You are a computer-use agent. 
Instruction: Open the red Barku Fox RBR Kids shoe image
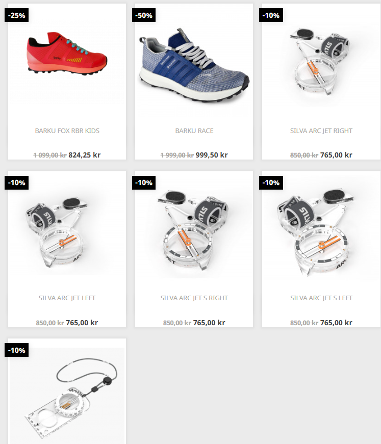(67, 54)
